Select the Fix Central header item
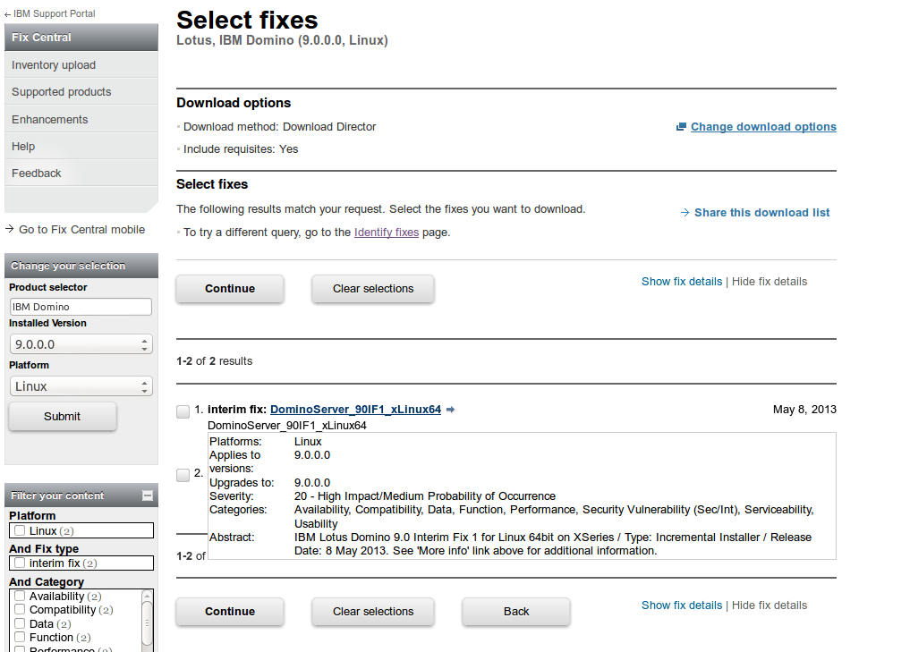 click(81, 38)
